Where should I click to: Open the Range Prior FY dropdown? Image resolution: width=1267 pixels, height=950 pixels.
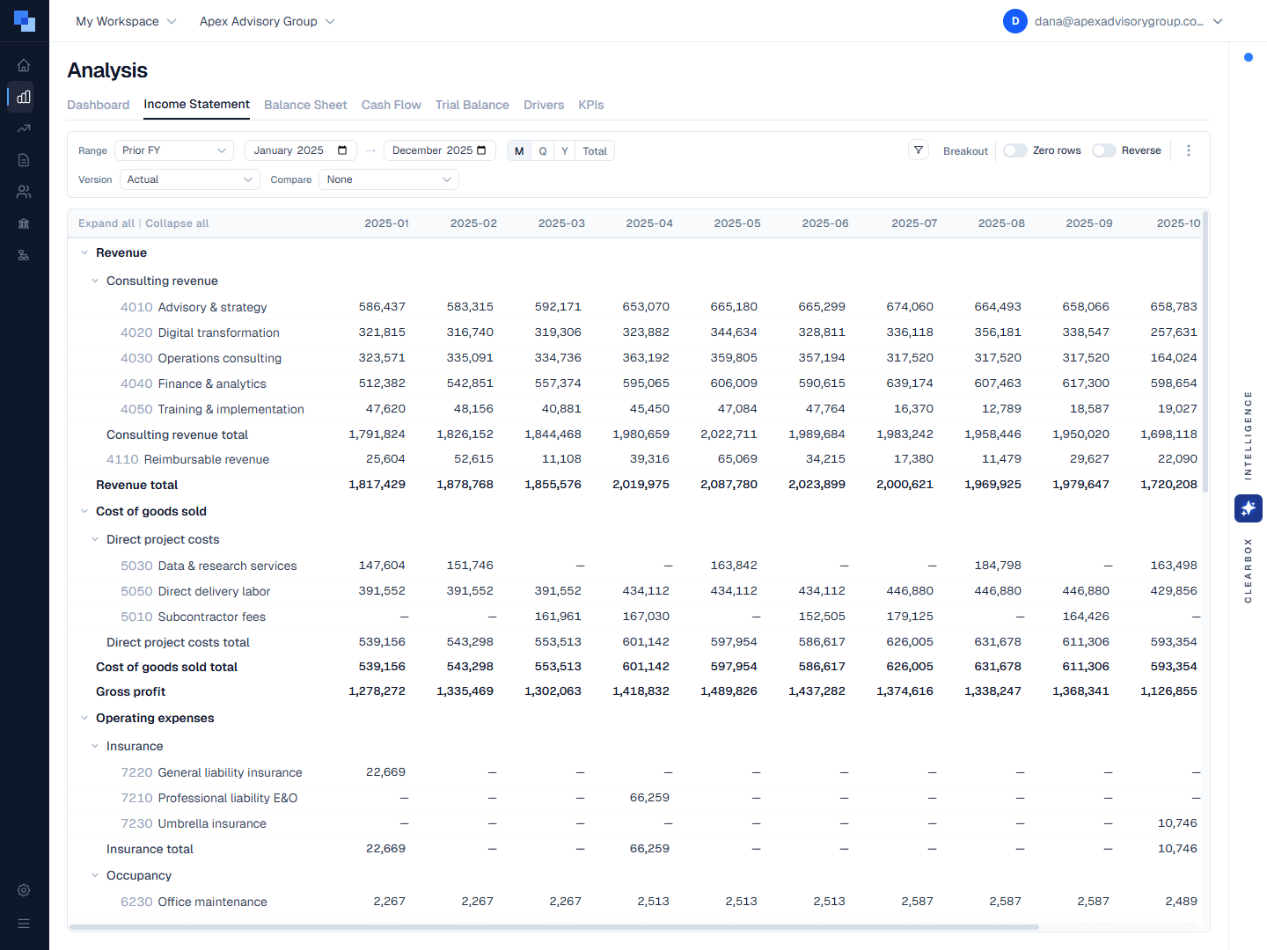pos(174,150)
